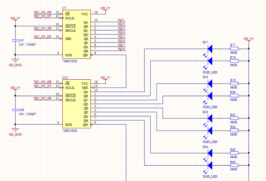Click the R77 resistor symbol
This screenshot has width=266, height=181.
point(234,49)
